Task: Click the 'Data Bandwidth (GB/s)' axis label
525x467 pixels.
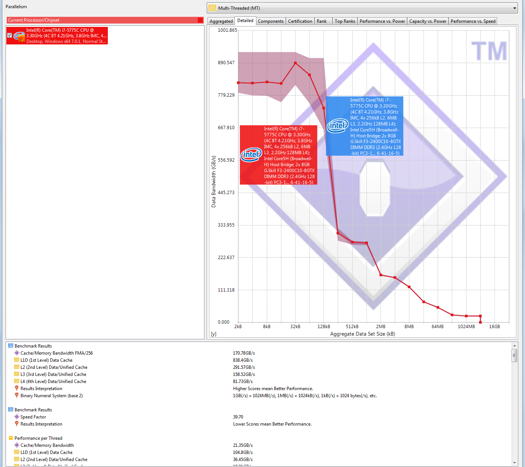Action: 213,181
